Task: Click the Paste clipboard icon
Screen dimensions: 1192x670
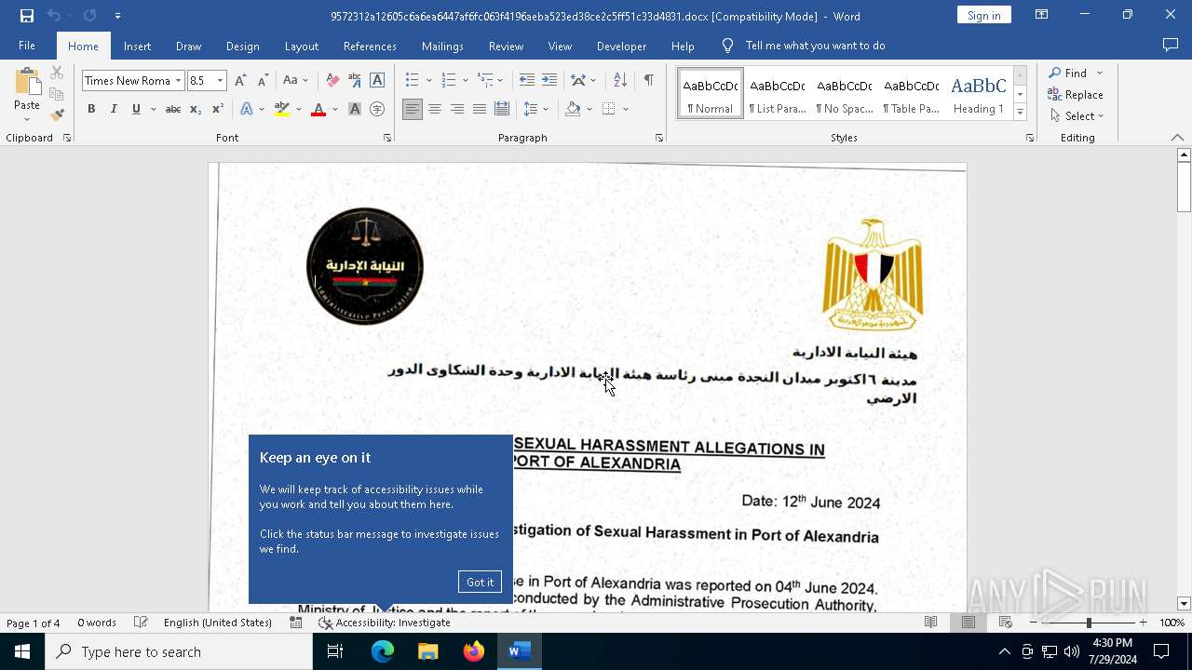Action: [x=27, y=84]
